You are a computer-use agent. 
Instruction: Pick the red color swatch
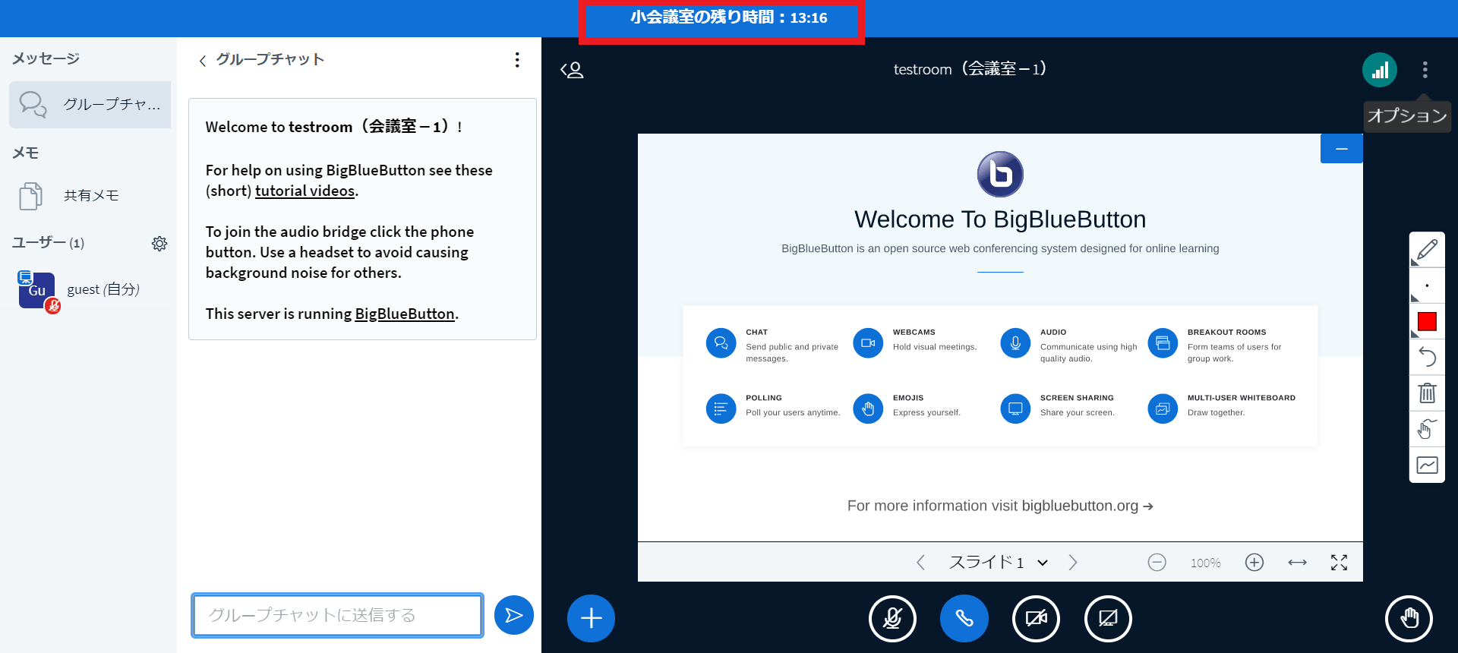[1427, 322]
